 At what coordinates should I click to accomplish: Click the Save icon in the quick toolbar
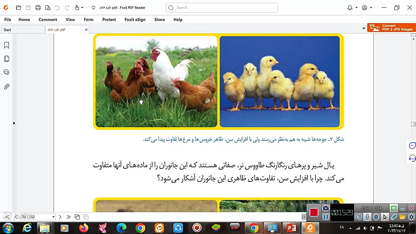point(28,7)
